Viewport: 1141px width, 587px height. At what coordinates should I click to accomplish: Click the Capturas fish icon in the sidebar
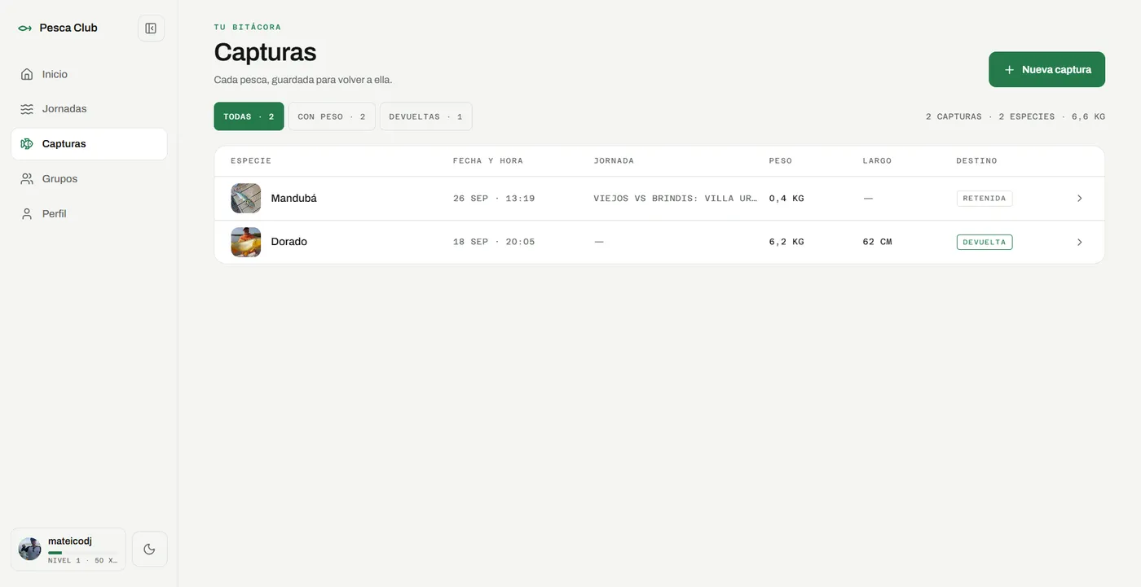pyautogui.click(x=27, y=144)
